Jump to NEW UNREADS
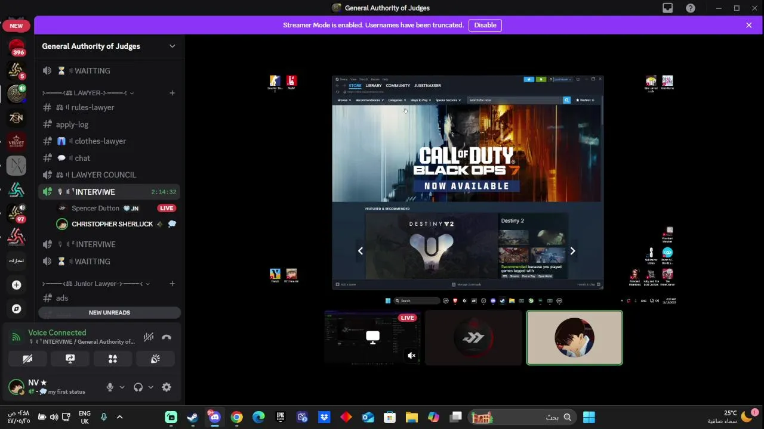 click(x=109, y=312)
